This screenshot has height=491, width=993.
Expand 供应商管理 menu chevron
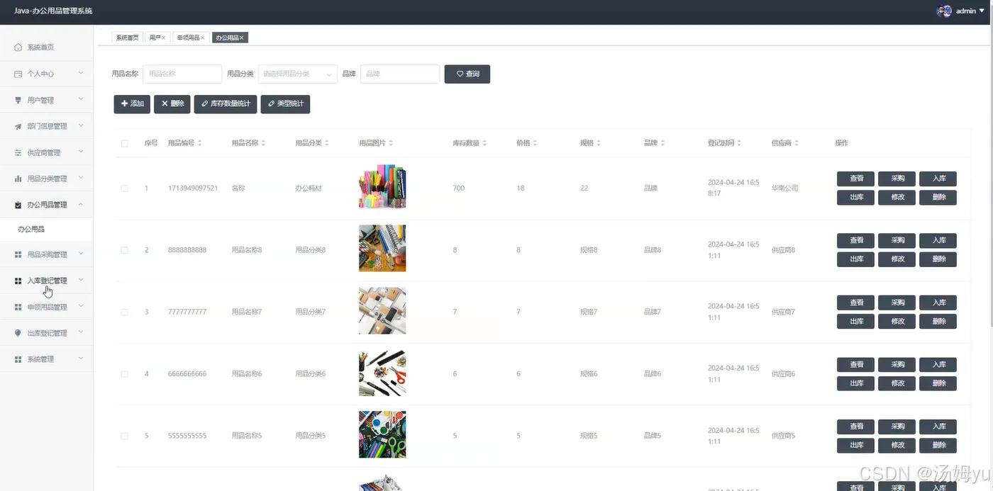81,152
